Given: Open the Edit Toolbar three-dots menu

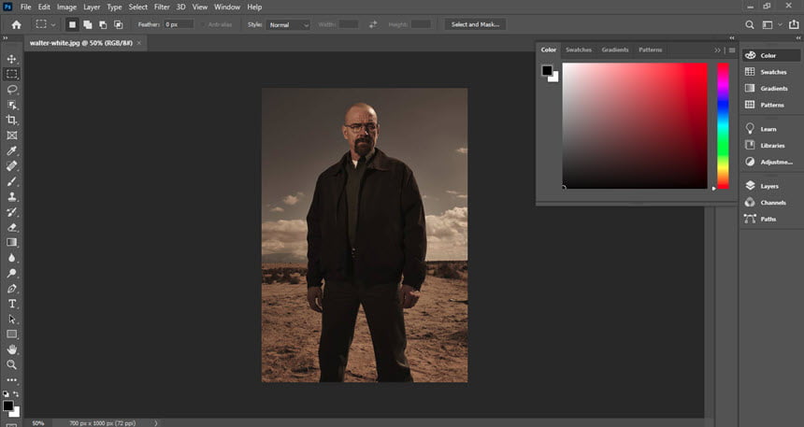Looking at the screenshot, I should pyautogui.click(x=12, y=380).
